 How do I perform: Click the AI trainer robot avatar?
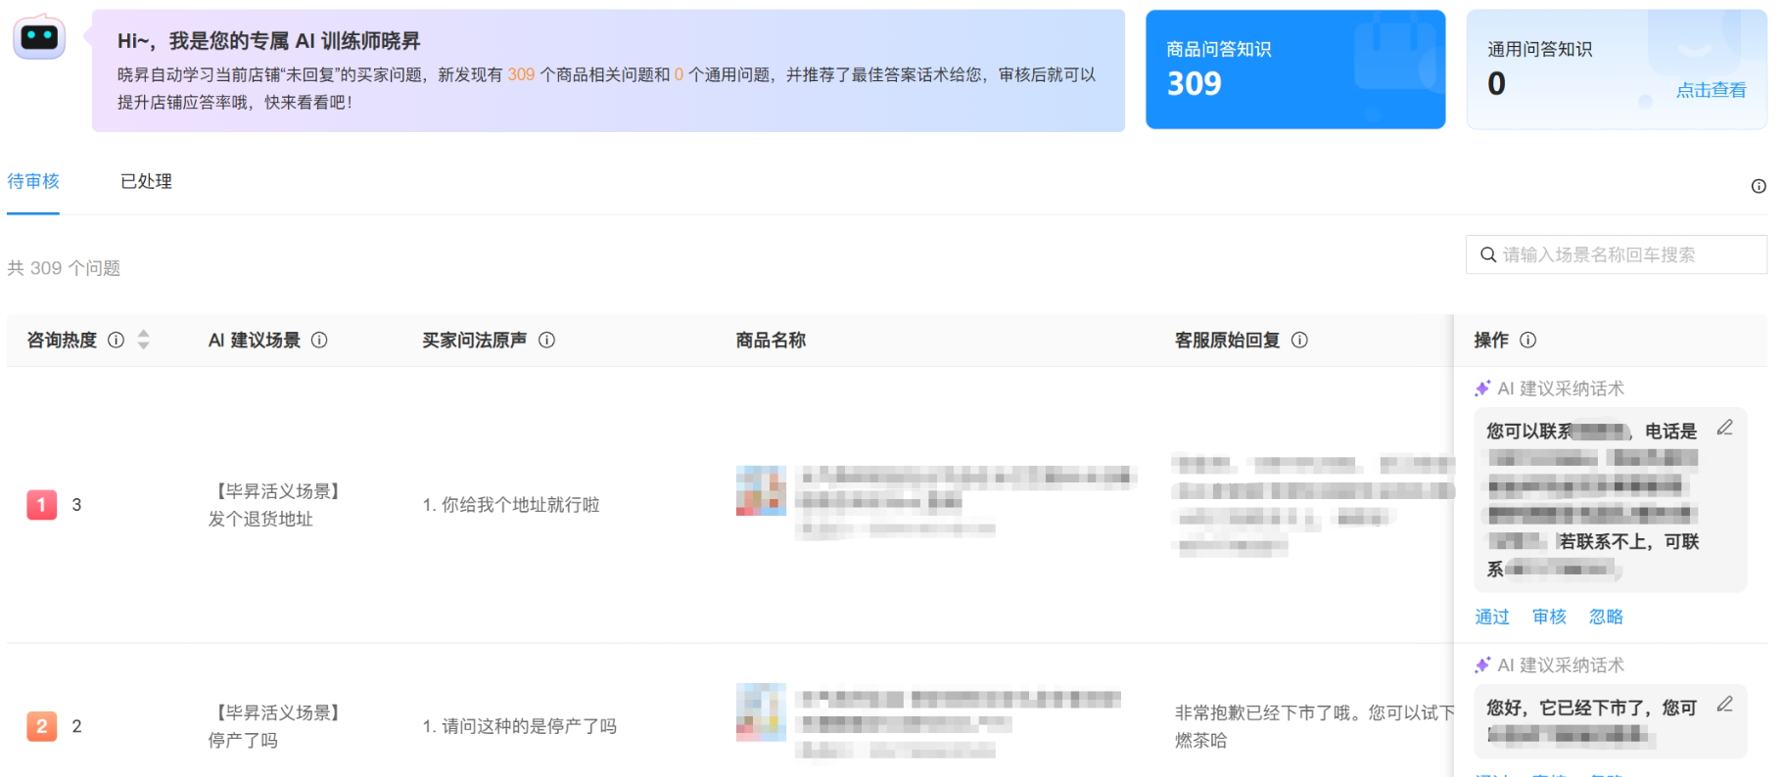[39, 38]
